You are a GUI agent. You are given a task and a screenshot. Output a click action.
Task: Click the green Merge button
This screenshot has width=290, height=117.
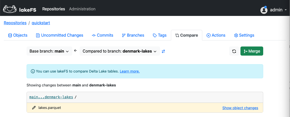(252, 51)
